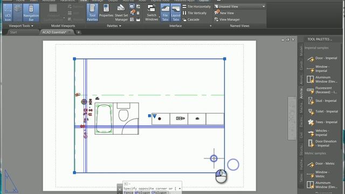Click the Metric samples heading
Viewport: 345px width, 194px height.
coord(315,153)
